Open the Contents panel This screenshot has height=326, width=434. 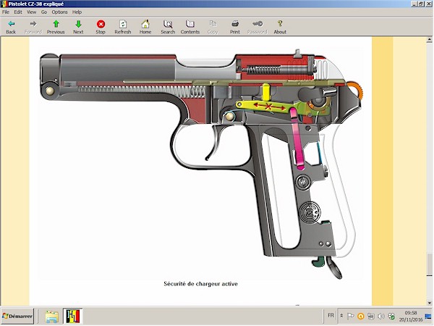point(190,28)
